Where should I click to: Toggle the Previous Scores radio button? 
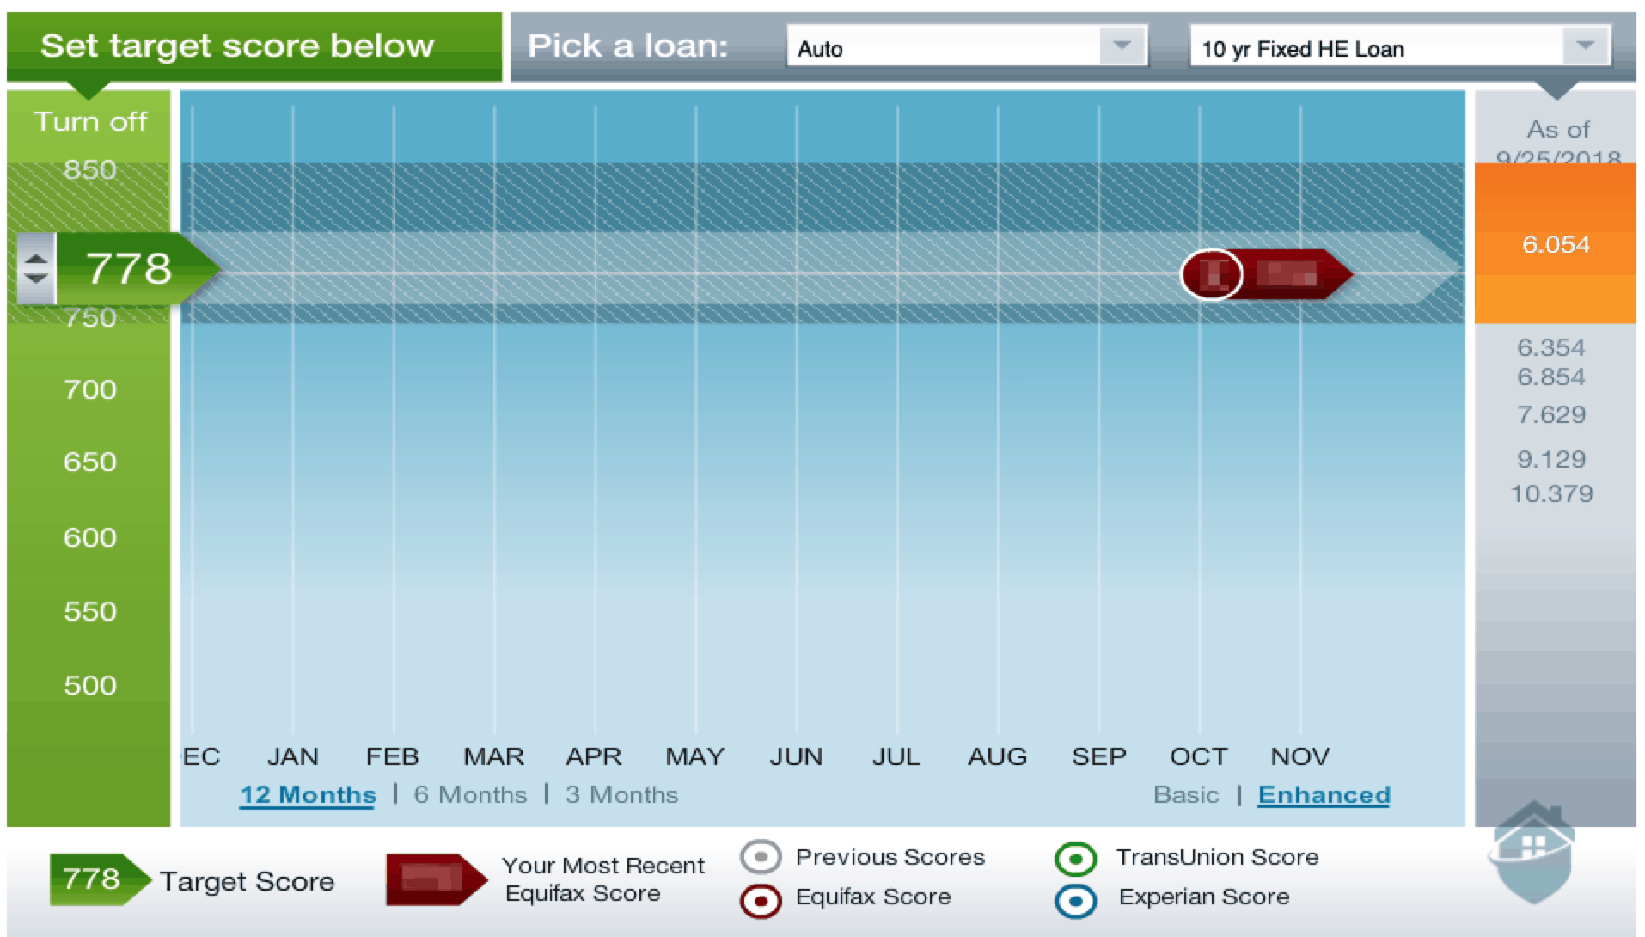760,857
